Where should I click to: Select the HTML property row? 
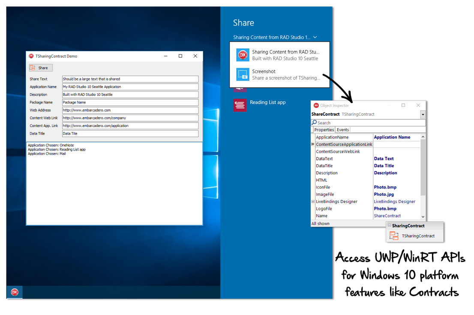tap(344, 180)
